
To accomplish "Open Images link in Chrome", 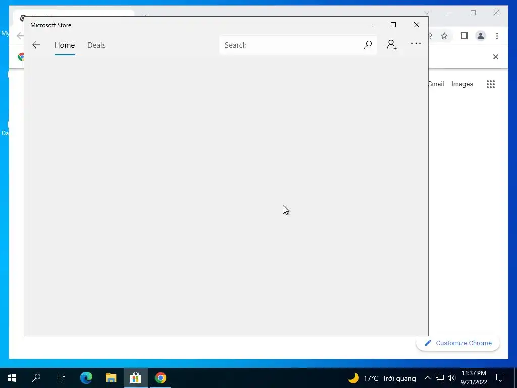I will (x=462, y=84).
